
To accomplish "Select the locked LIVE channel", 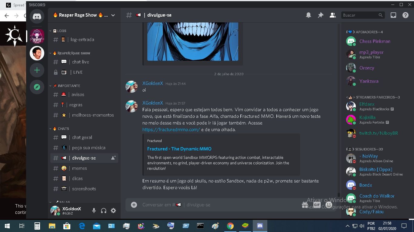I will pyautogui.click(x=84, y=72).
